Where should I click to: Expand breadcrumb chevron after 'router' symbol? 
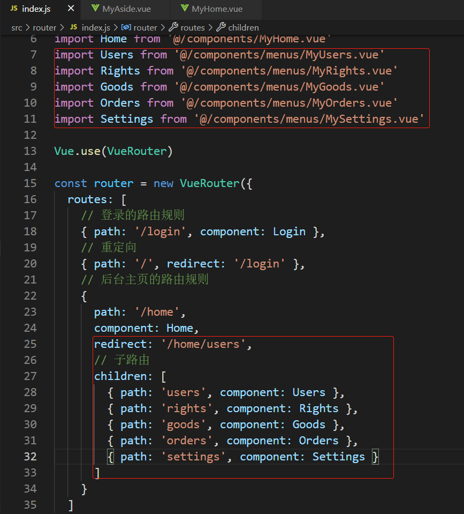(x=163, y=27)
